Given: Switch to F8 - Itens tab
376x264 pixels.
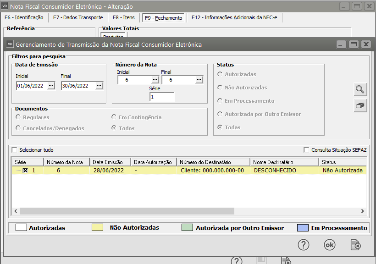Looking at the screenshot, I should 124,17.
